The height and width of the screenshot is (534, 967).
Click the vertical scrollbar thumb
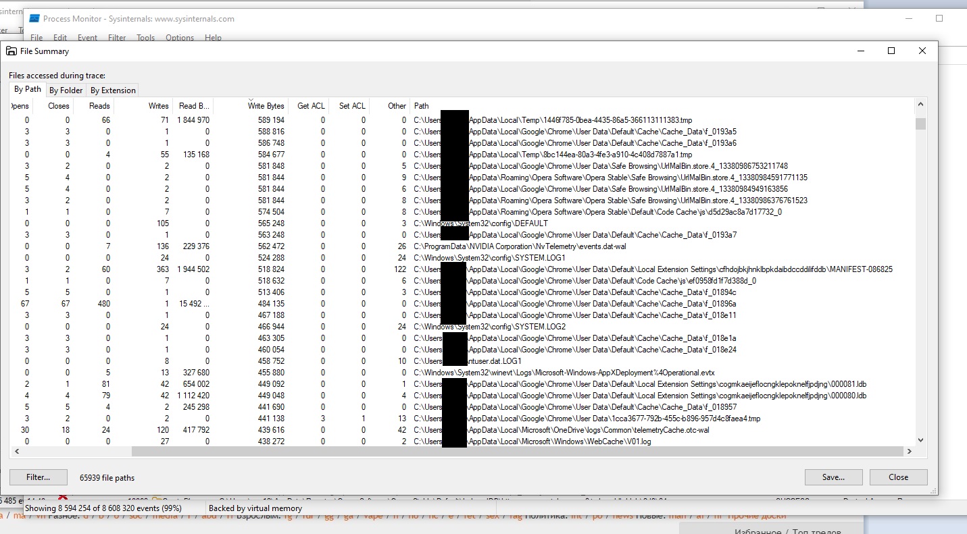920,124
